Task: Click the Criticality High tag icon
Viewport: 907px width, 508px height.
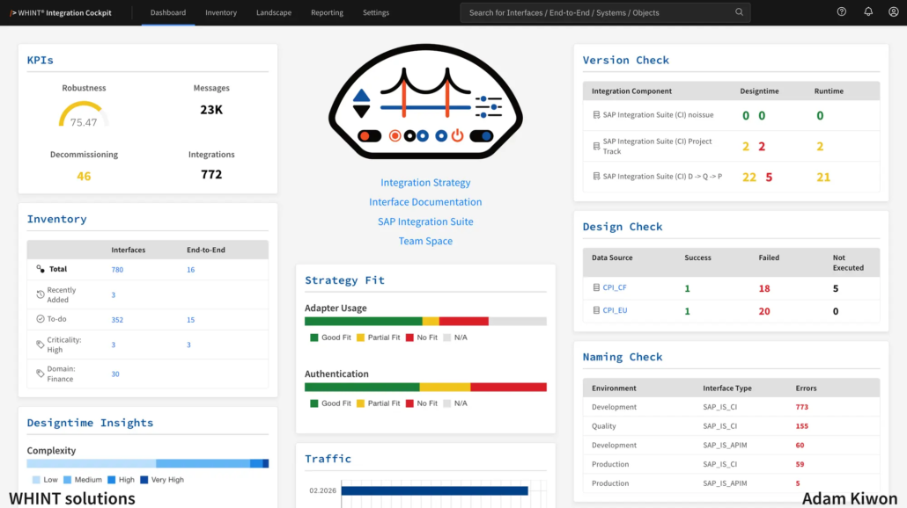Action: click(41, 345)
